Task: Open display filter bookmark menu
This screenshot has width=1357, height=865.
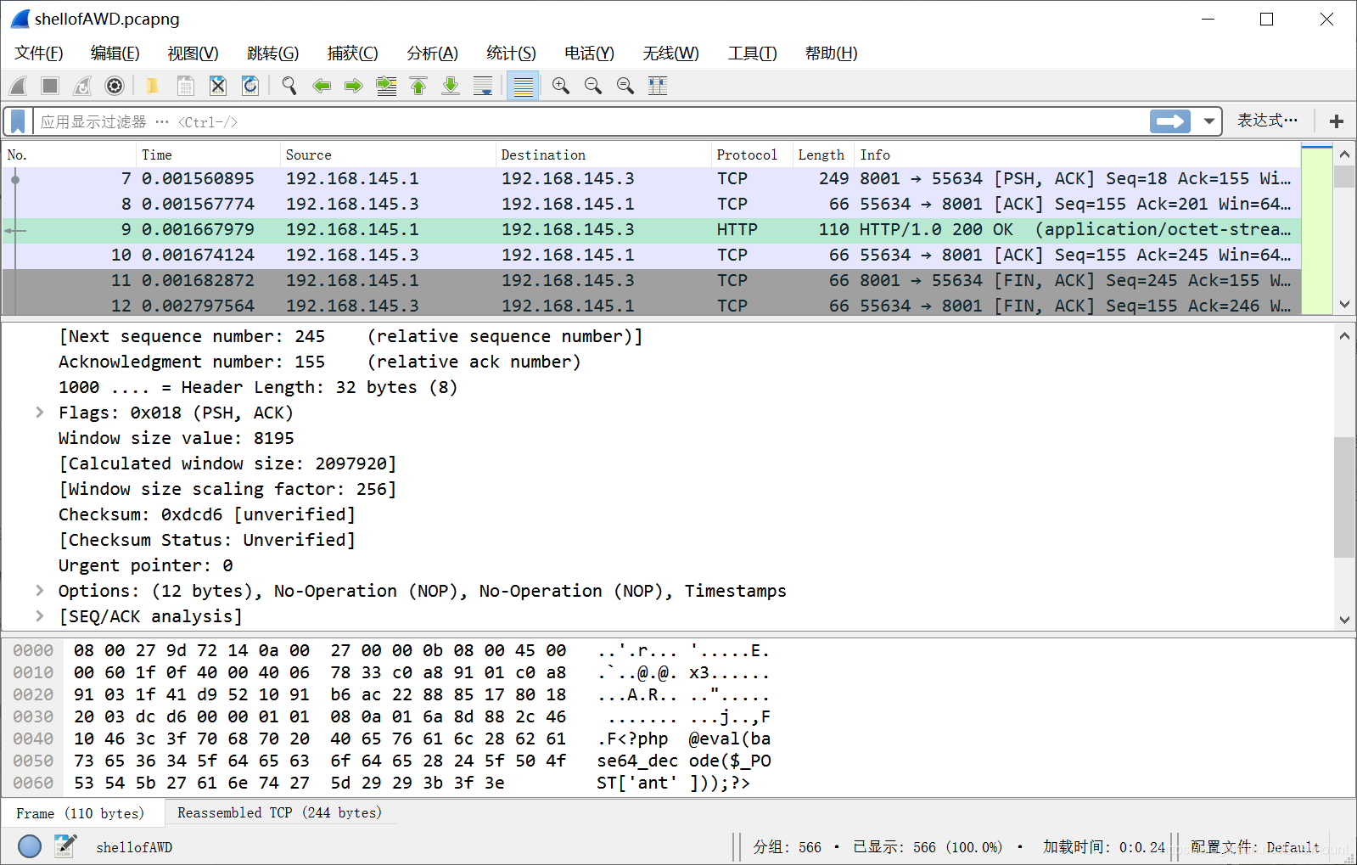Action: coord(18,121)
